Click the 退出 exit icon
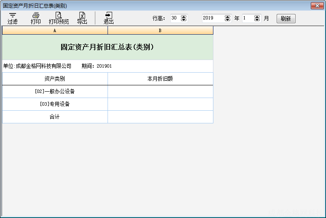This screenshot has height=218, width=326. [109, 18]
